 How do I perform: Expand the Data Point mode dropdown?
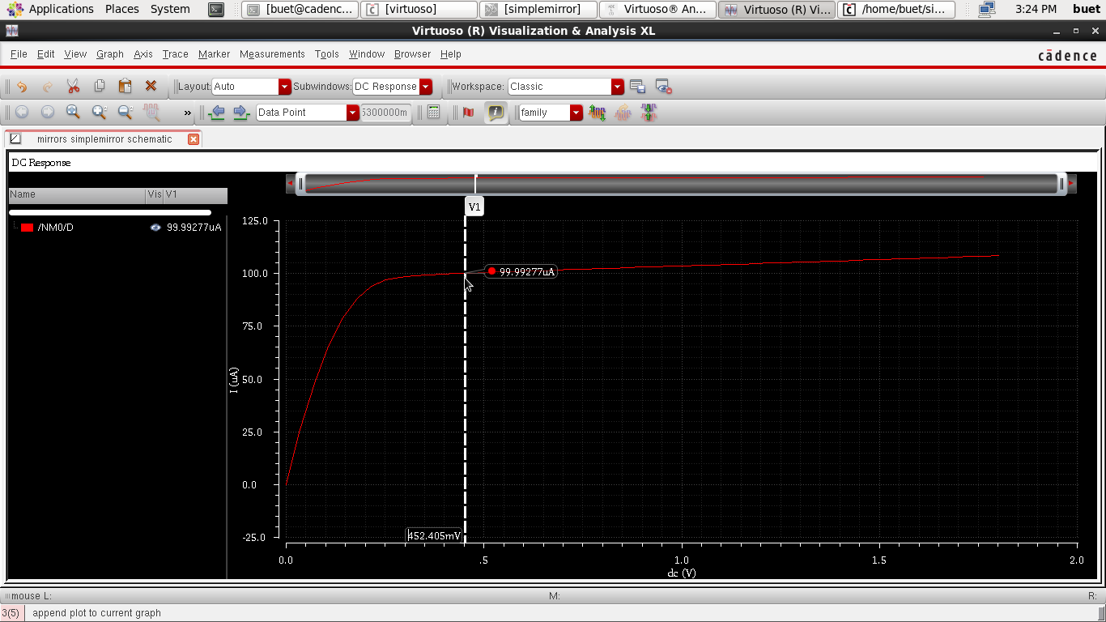tap(351, 113)
